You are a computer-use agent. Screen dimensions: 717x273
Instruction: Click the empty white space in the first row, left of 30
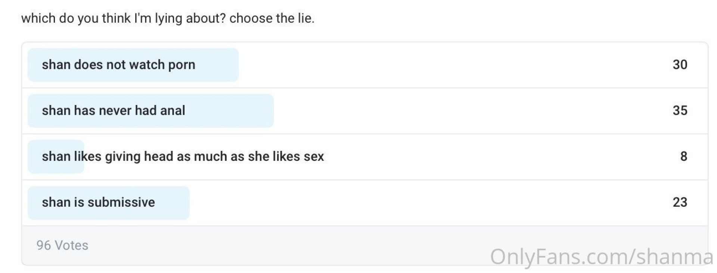click(x=448, y=65)
